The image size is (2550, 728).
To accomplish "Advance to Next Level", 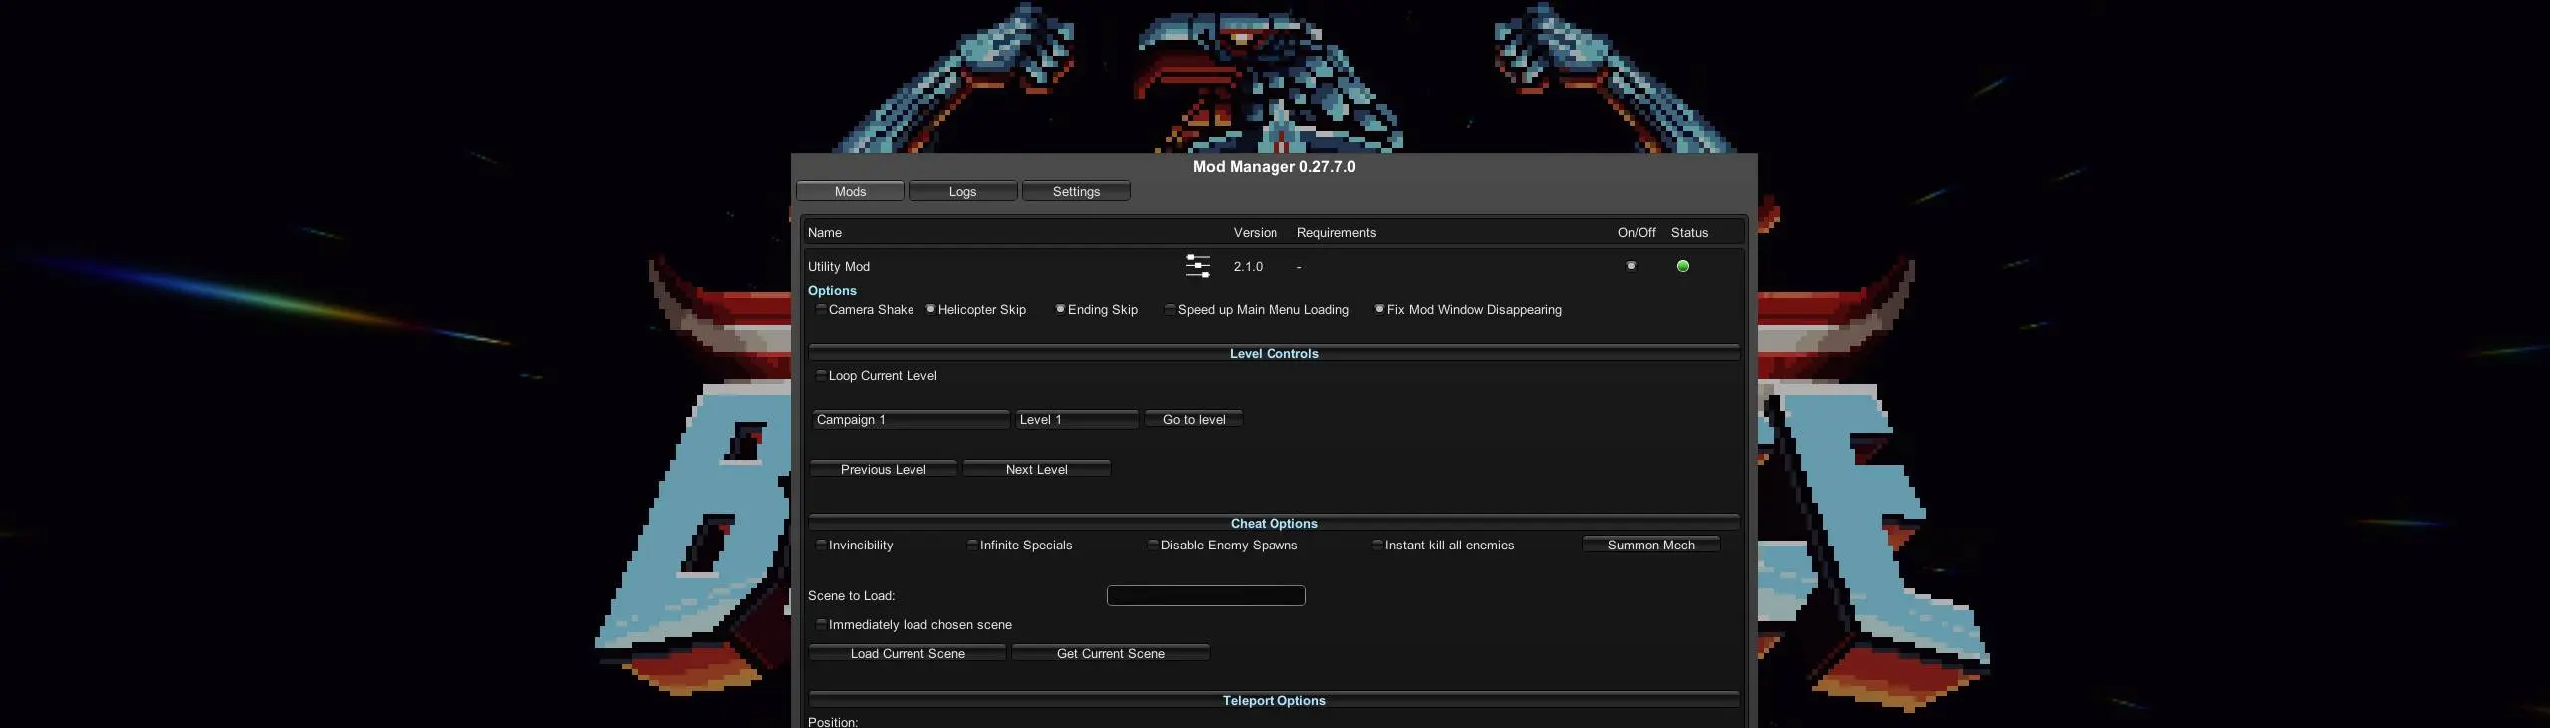I will 1036,469.
